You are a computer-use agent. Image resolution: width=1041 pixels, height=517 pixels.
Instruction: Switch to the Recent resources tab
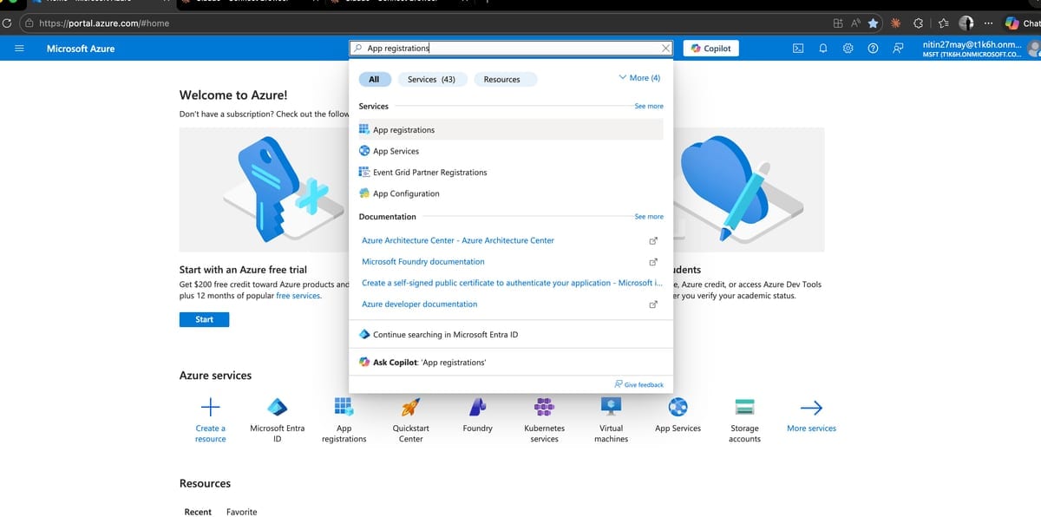coord(198,512)
